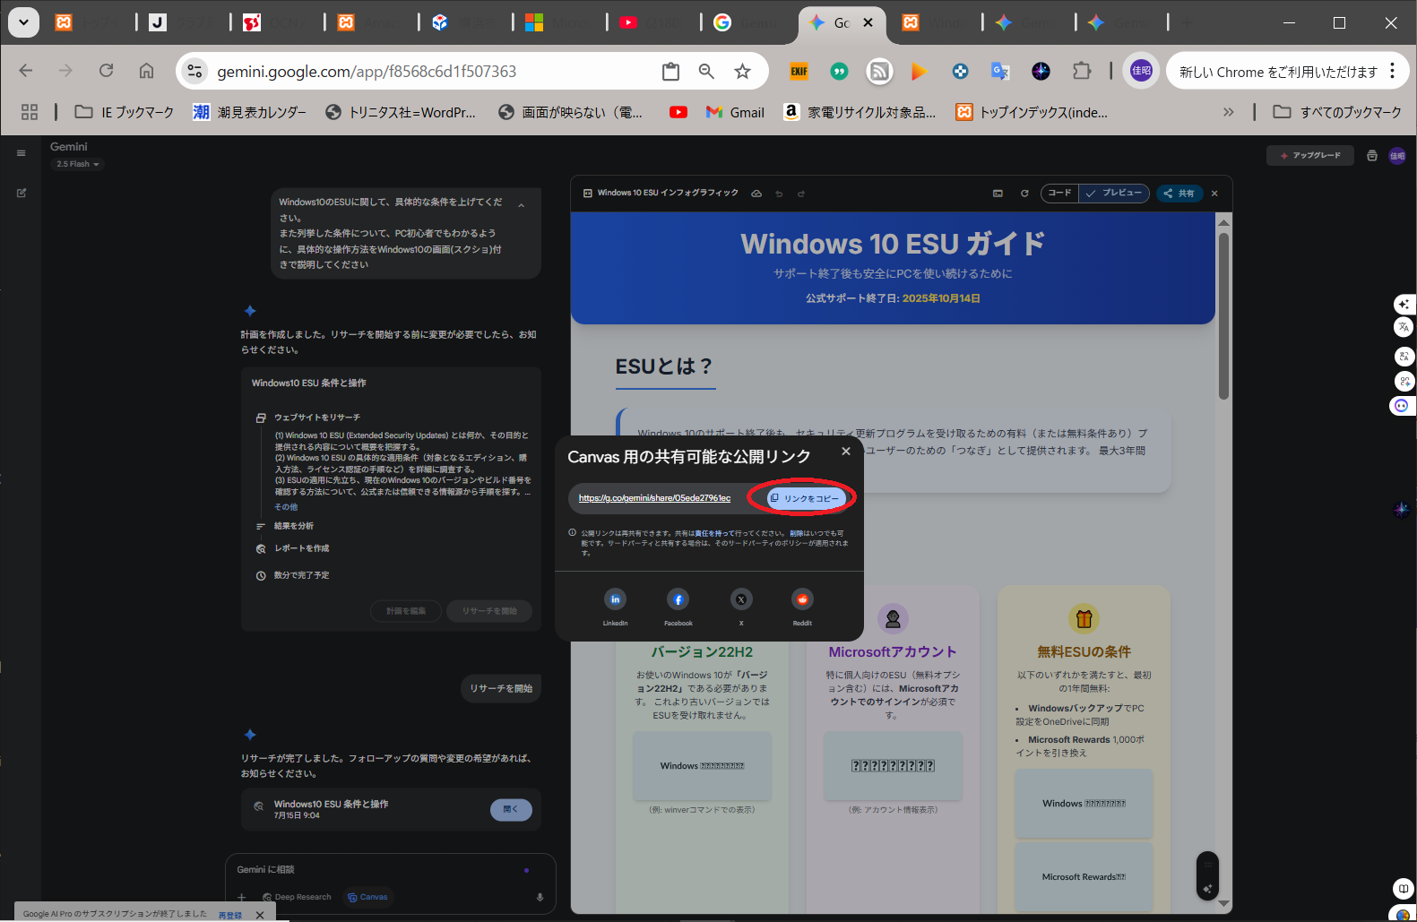Viewport: 1417px width, 922px height.
Task: Open the RSS feed extension
Action: [879, 72]
